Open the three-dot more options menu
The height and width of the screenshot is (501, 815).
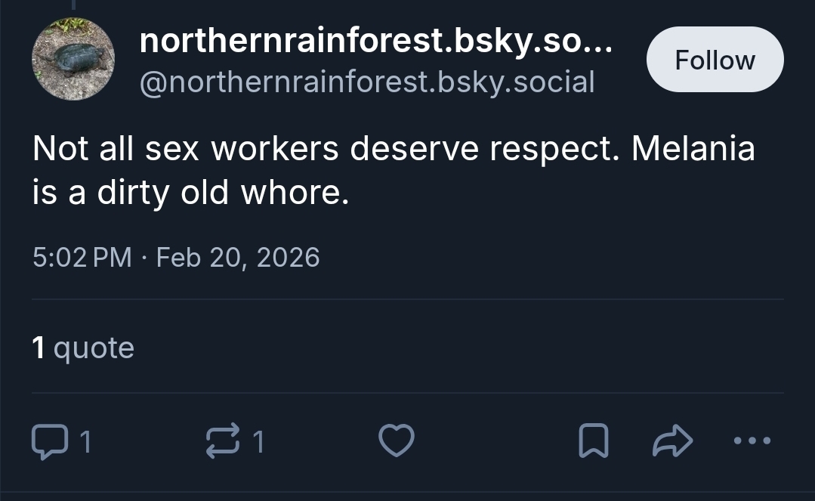pyautogui.click(x=753, y=441)
